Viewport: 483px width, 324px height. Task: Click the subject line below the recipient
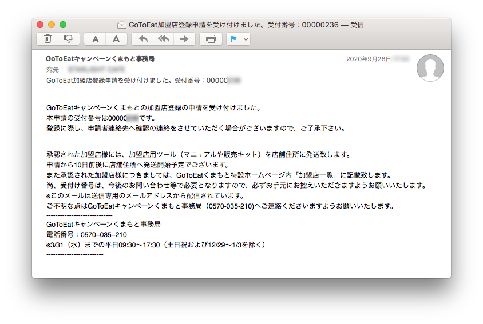(143, 81)
